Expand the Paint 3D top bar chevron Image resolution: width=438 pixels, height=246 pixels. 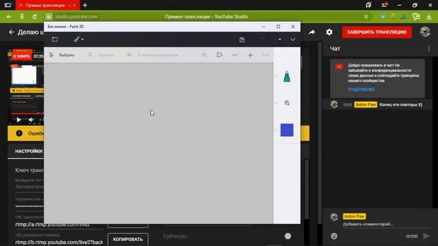point(292,40)
